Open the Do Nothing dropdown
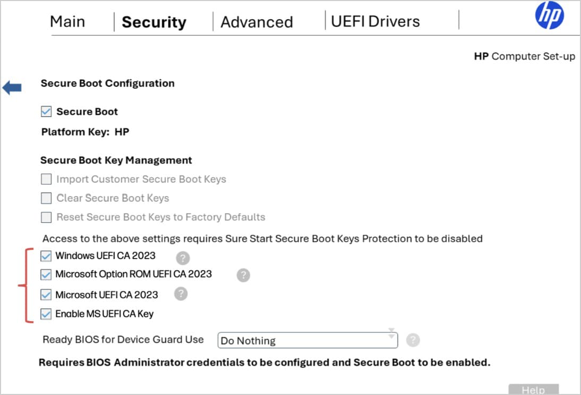Screen dimensions: 581x395 pyautogui.click(x=307, y=340)
